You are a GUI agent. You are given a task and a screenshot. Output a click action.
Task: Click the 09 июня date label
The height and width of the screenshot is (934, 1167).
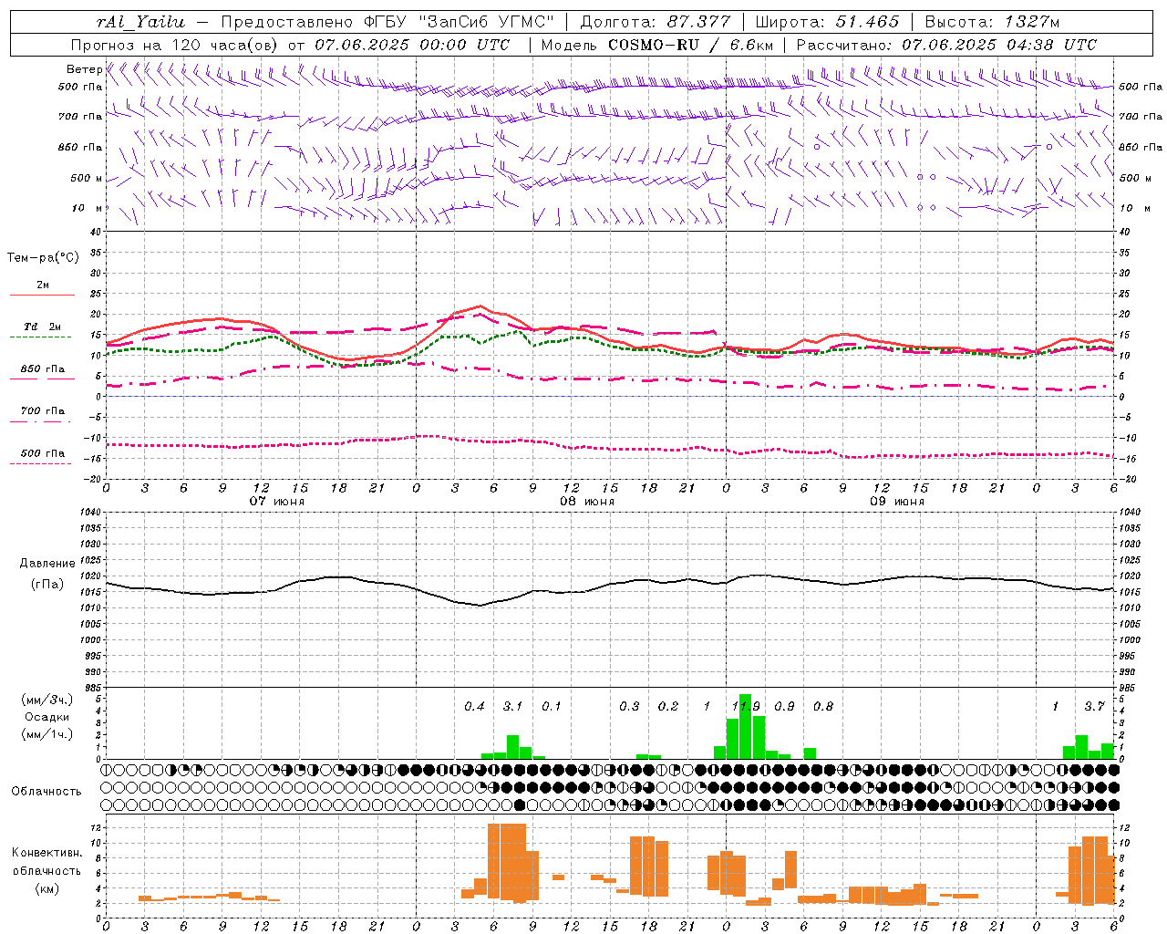(897, 502)
